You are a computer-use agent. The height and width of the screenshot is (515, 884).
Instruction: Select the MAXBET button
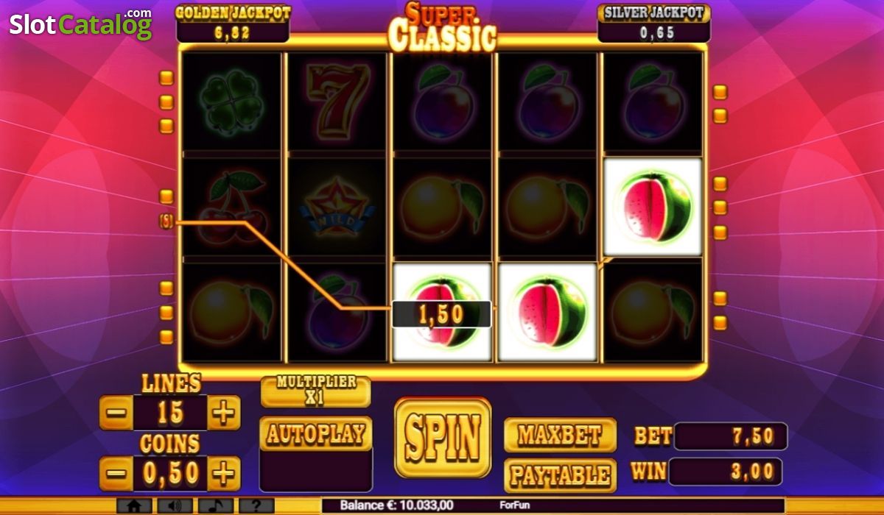[x=560, y=435]
